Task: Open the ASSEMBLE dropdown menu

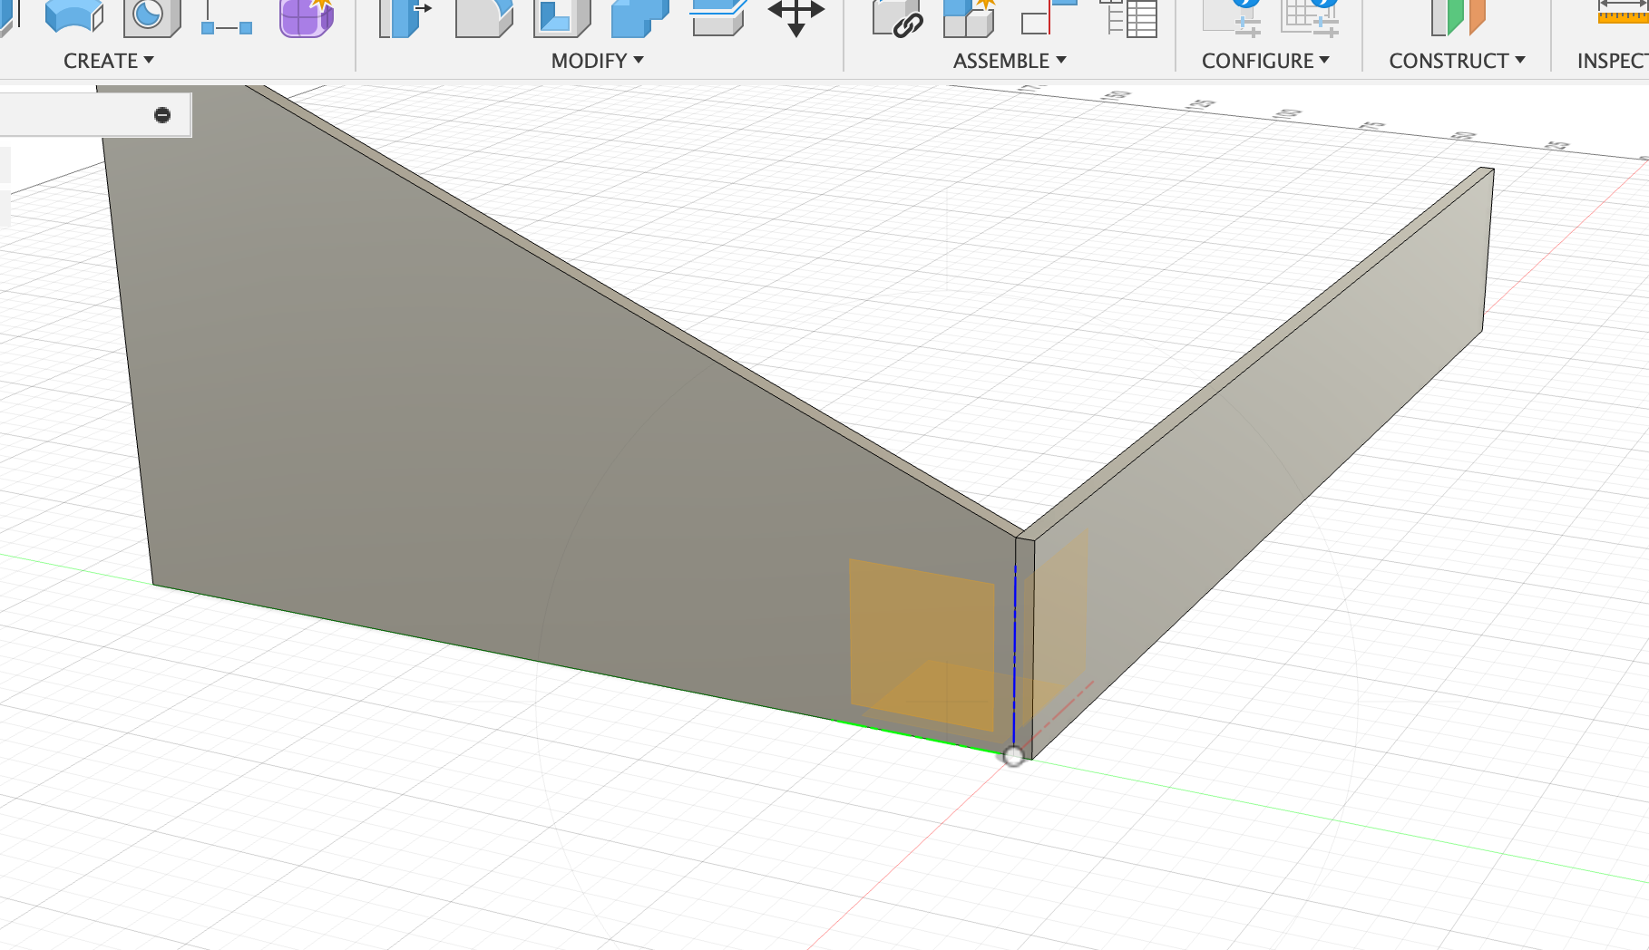Action: pyautogui.click(x=1009, y=61)
